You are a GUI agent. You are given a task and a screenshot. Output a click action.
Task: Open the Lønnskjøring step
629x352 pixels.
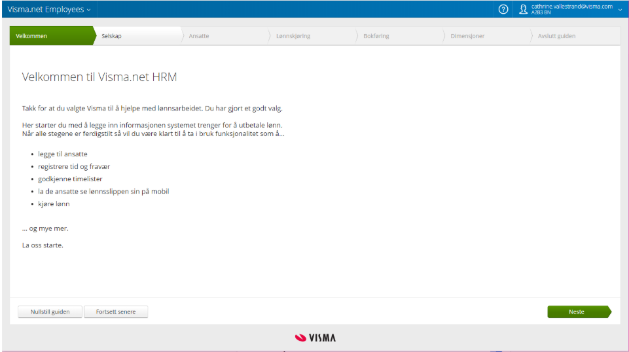314,36
